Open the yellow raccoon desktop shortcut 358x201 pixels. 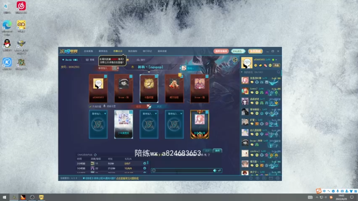21,25
